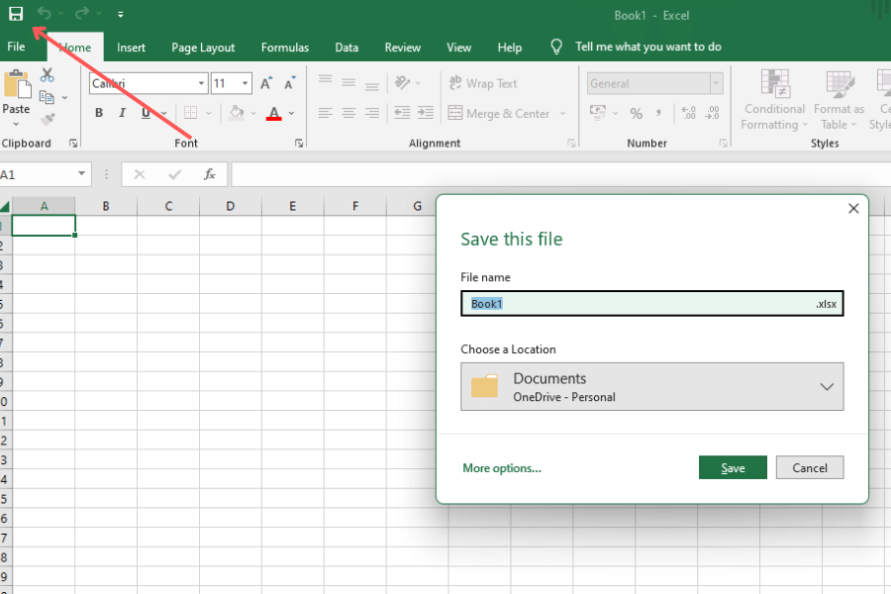Toggle bold formatting

(98, 113)
